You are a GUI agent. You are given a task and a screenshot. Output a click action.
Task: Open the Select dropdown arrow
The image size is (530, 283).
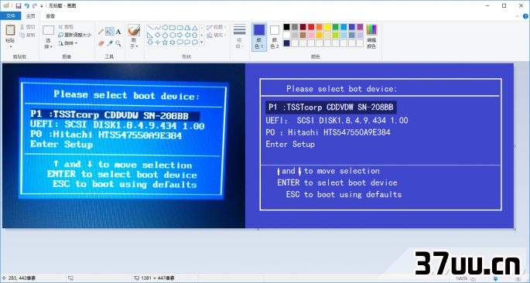(51, 46)
